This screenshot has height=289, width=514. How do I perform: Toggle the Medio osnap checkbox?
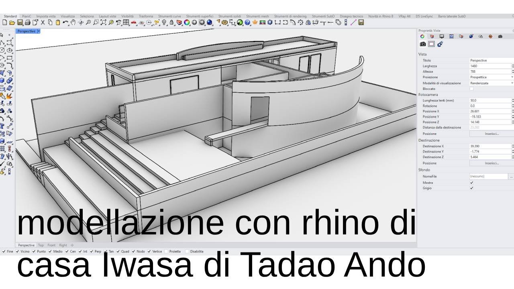click(50, 251)
